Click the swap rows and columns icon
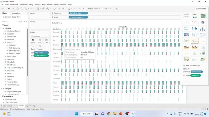 click(55, 9)
